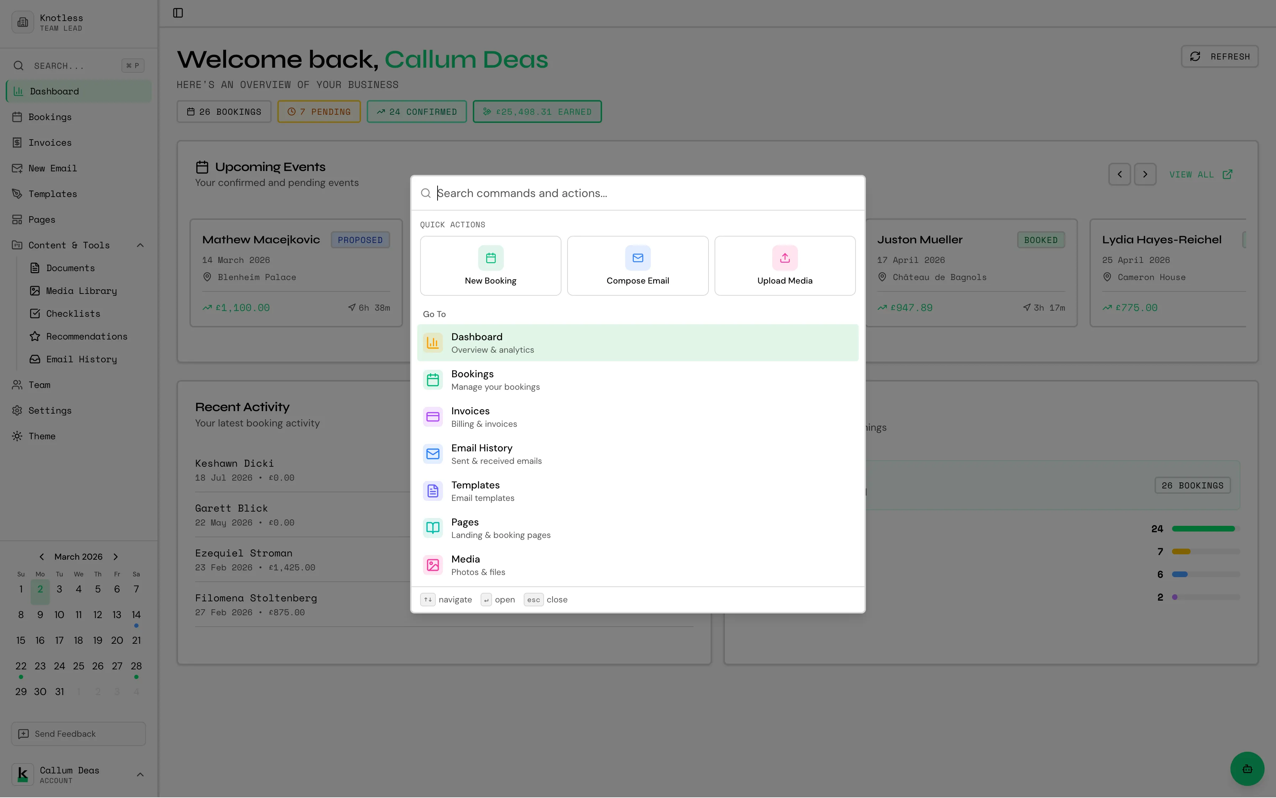Open Recommendations from the sidebar
Screen dimensions: 1276x798
[86, 336]
